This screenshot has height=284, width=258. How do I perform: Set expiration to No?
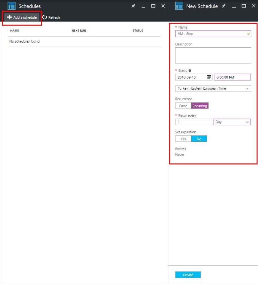tap(199, 139)
